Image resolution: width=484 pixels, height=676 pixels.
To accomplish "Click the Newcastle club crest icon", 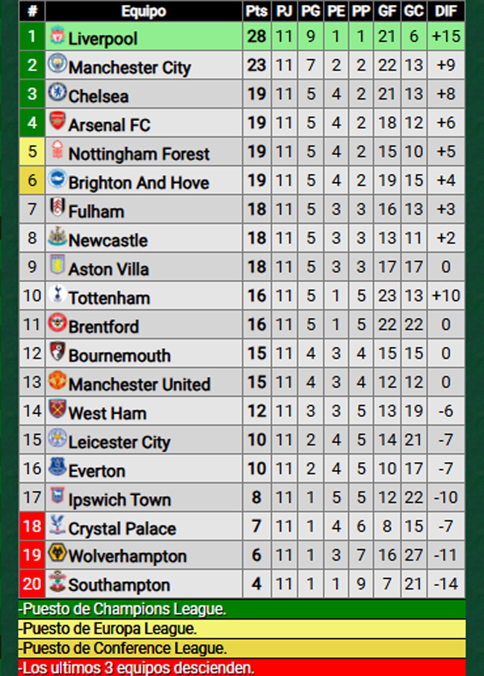I will (57, 236).
